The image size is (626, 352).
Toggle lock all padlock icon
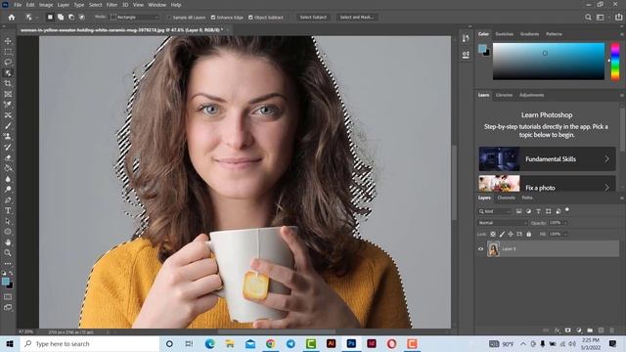coord(528,235)
